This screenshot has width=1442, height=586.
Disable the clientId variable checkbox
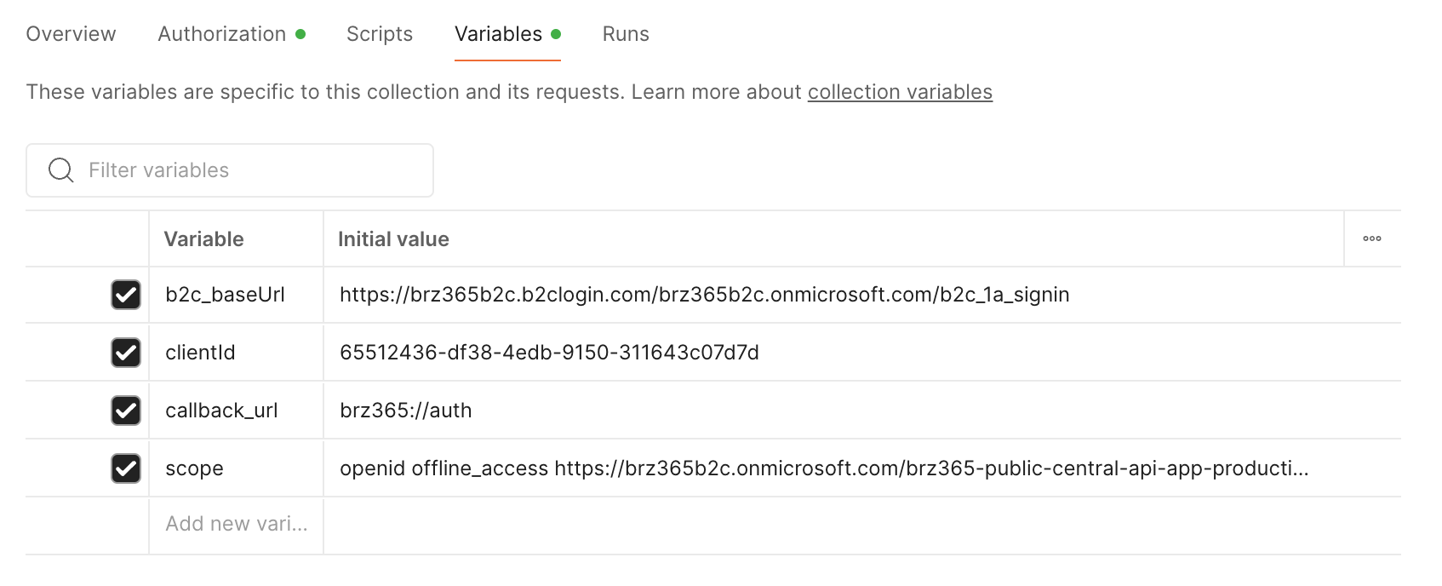point(126,353)
